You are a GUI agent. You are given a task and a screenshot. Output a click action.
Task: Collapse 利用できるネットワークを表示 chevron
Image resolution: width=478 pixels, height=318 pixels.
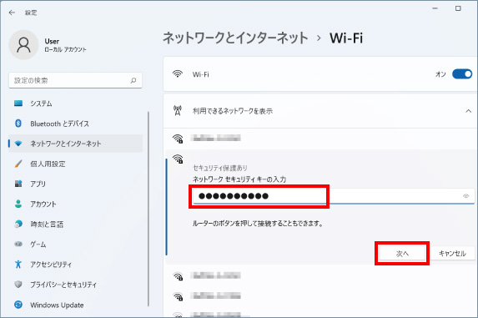(x=468, y=111)
